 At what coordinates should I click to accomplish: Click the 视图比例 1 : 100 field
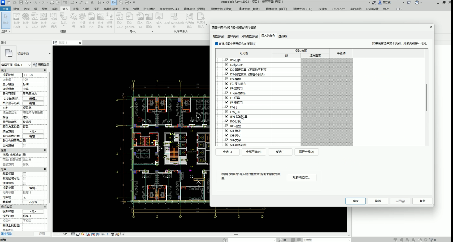[x=33, y=75]
